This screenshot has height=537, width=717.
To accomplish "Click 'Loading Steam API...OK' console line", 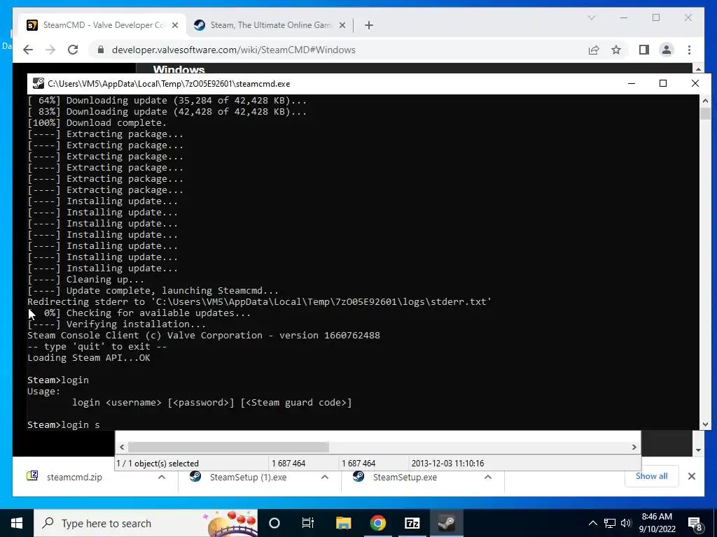I will point(89,357).
